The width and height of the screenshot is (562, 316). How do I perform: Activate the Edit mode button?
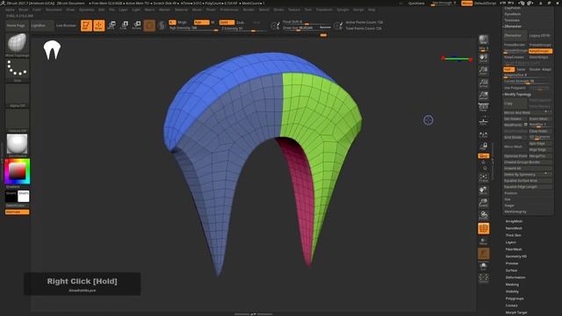point(86,25)
